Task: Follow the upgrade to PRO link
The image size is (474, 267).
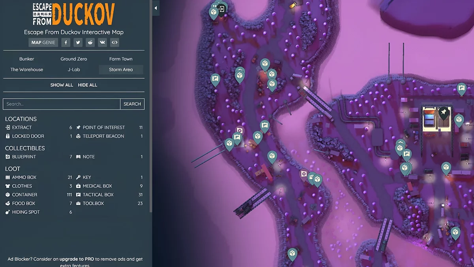Action: tap(77, 259)
